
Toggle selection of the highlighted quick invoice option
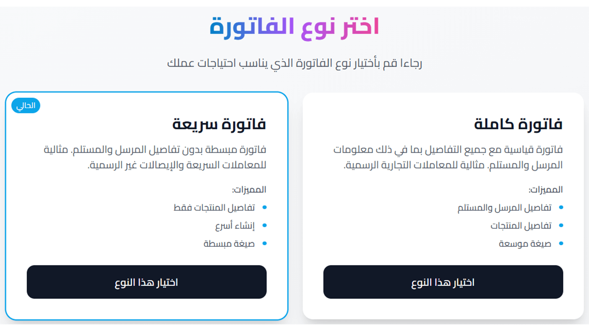point(147,282)
